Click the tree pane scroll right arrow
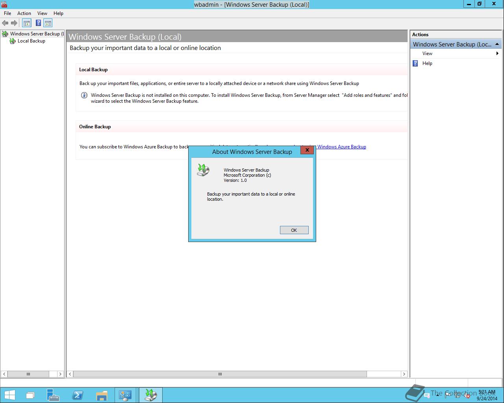The image size is (504, 403). click(60, 374)
